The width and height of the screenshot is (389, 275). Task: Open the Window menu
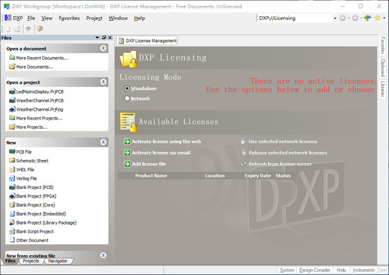118,18
